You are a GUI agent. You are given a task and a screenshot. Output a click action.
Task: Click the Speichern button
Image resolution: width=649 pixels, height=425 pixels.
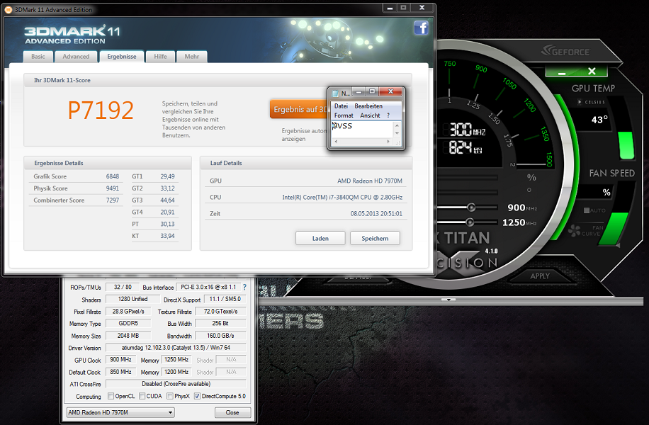coord(375,239)
